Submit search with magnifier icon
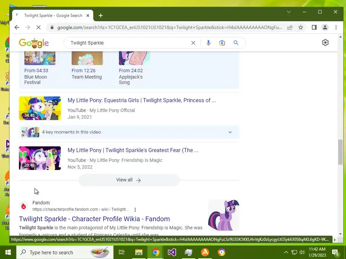 tap(236, 43)
